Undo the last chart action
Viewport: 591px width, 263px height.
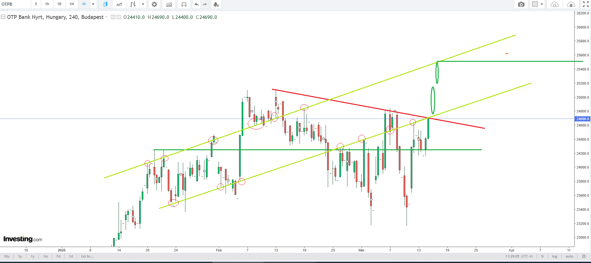coord(196,4)
